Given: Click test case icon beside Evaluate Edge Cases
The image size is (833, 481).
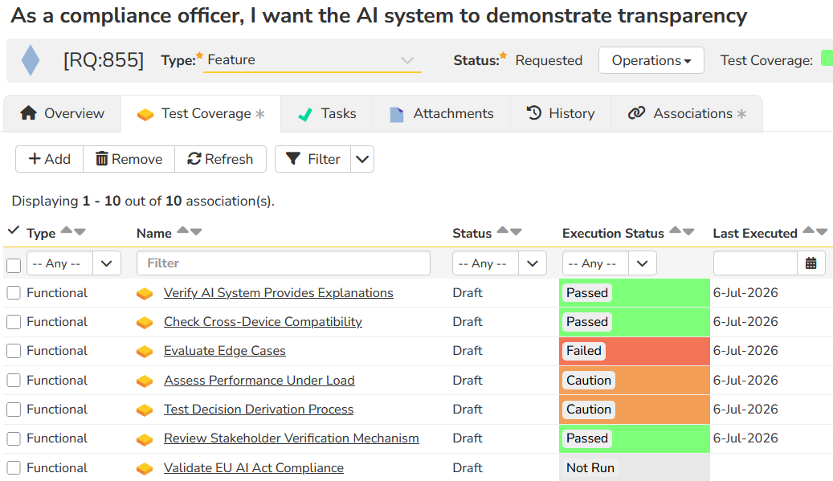Looking at the screenshot, I should coord(145,352).
